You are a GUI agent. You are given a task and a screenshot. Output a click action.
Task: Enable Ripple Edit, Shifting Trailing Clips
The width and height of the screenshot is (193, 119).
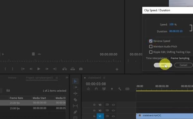point(151,52)
